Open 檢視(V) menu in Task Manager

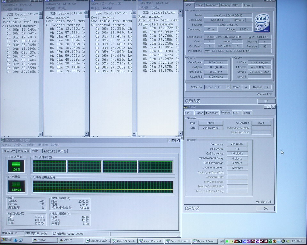(x=31, y=145)
